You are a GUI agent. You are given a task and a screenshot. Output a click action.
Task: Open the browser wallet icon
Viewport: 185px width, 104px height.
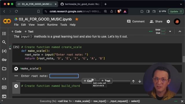click(154, 11)
